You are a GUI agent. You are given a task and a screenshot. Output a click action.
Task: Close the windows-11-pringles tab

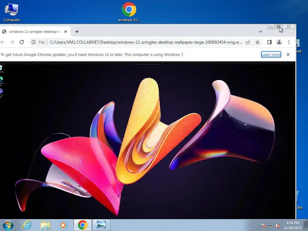pyautogui.click(x=66, y=31)
